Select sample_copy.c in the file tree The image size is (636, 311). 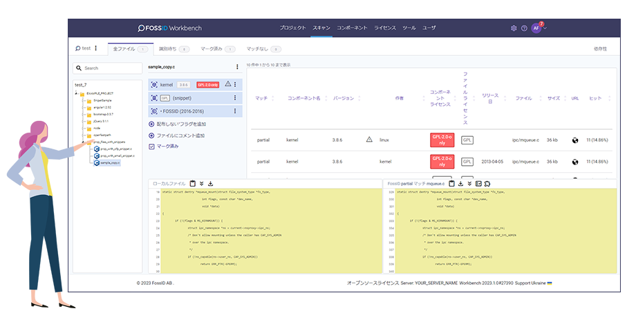107,163
